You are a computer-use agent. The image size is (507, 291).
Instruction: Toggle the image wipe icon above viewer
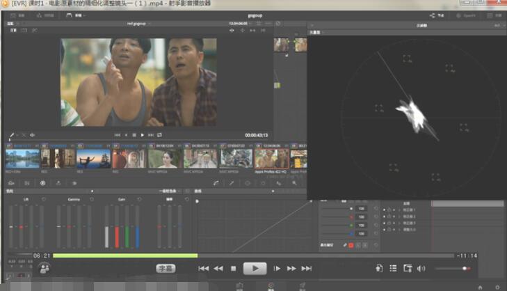13,30
